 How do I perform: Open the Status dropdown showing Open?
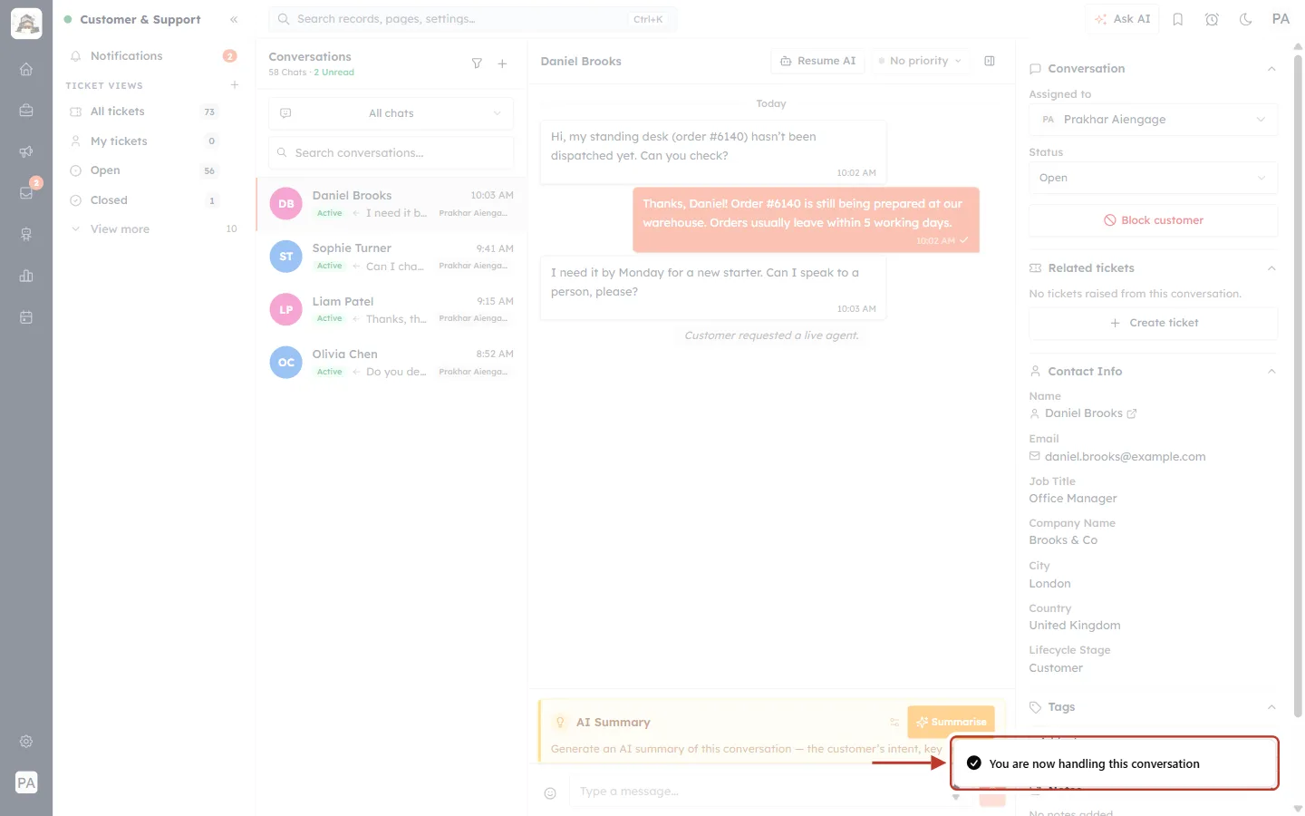[x=1153, y=178]
